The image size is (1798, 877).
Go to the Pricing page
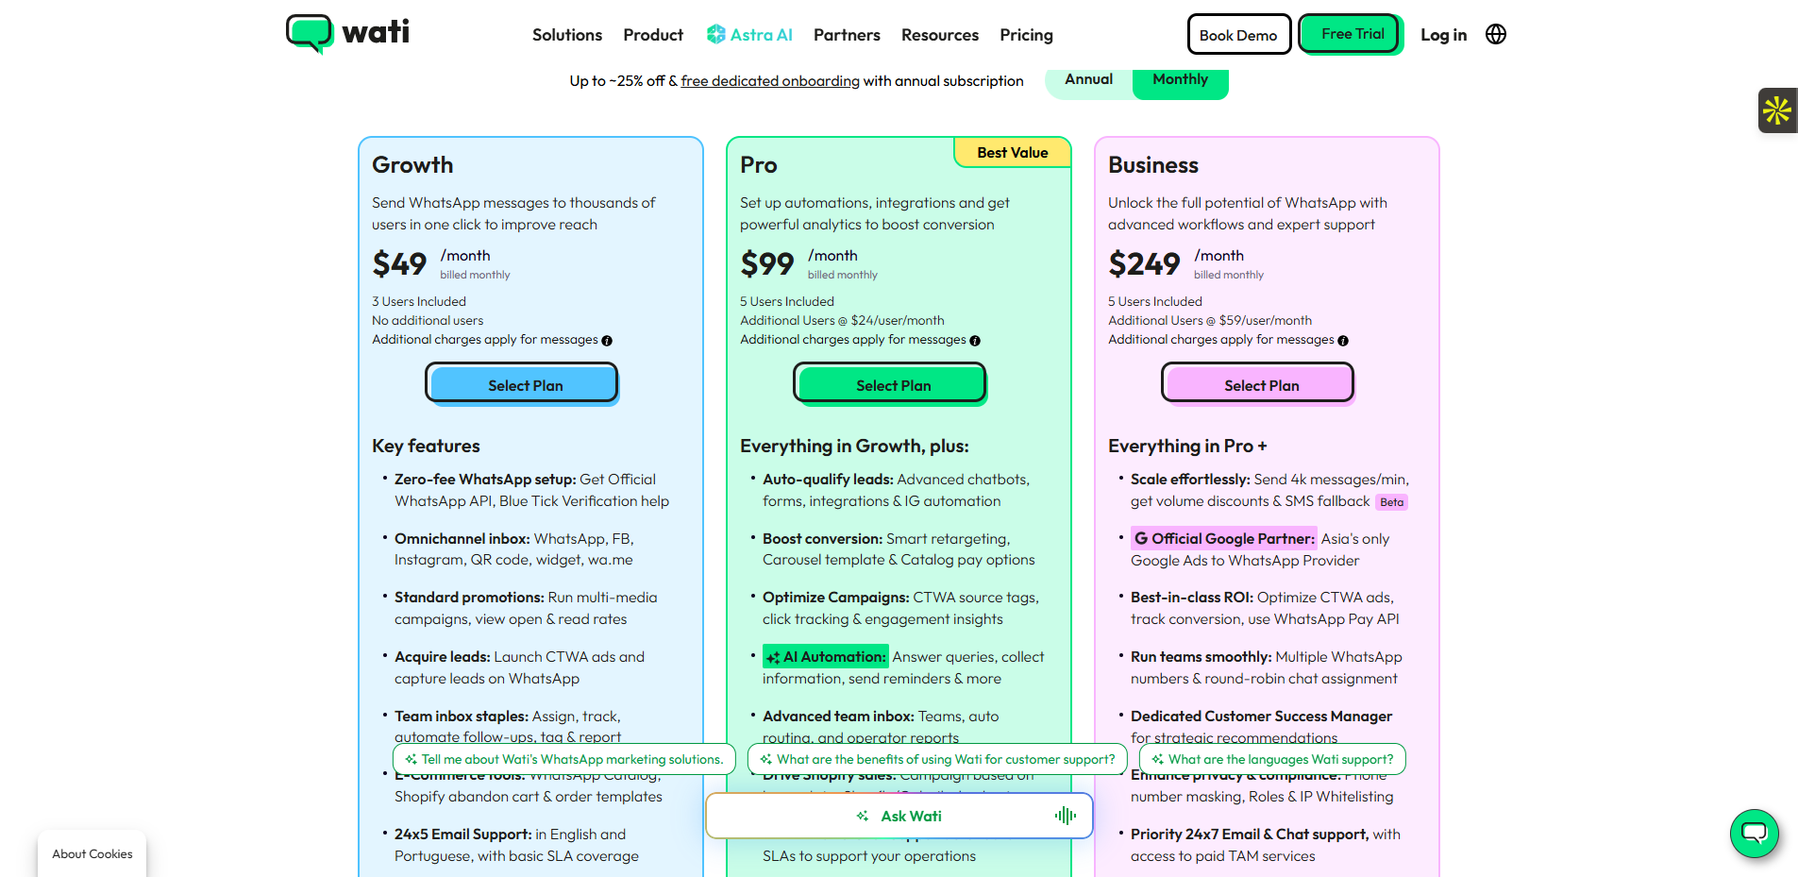coord(1026,35)
